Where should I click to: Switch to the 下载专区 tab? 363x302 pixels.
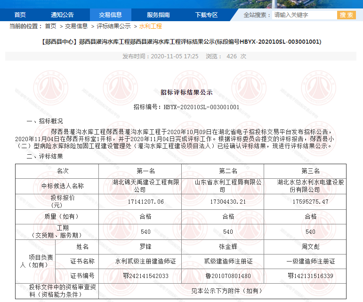tap(206, 15)
